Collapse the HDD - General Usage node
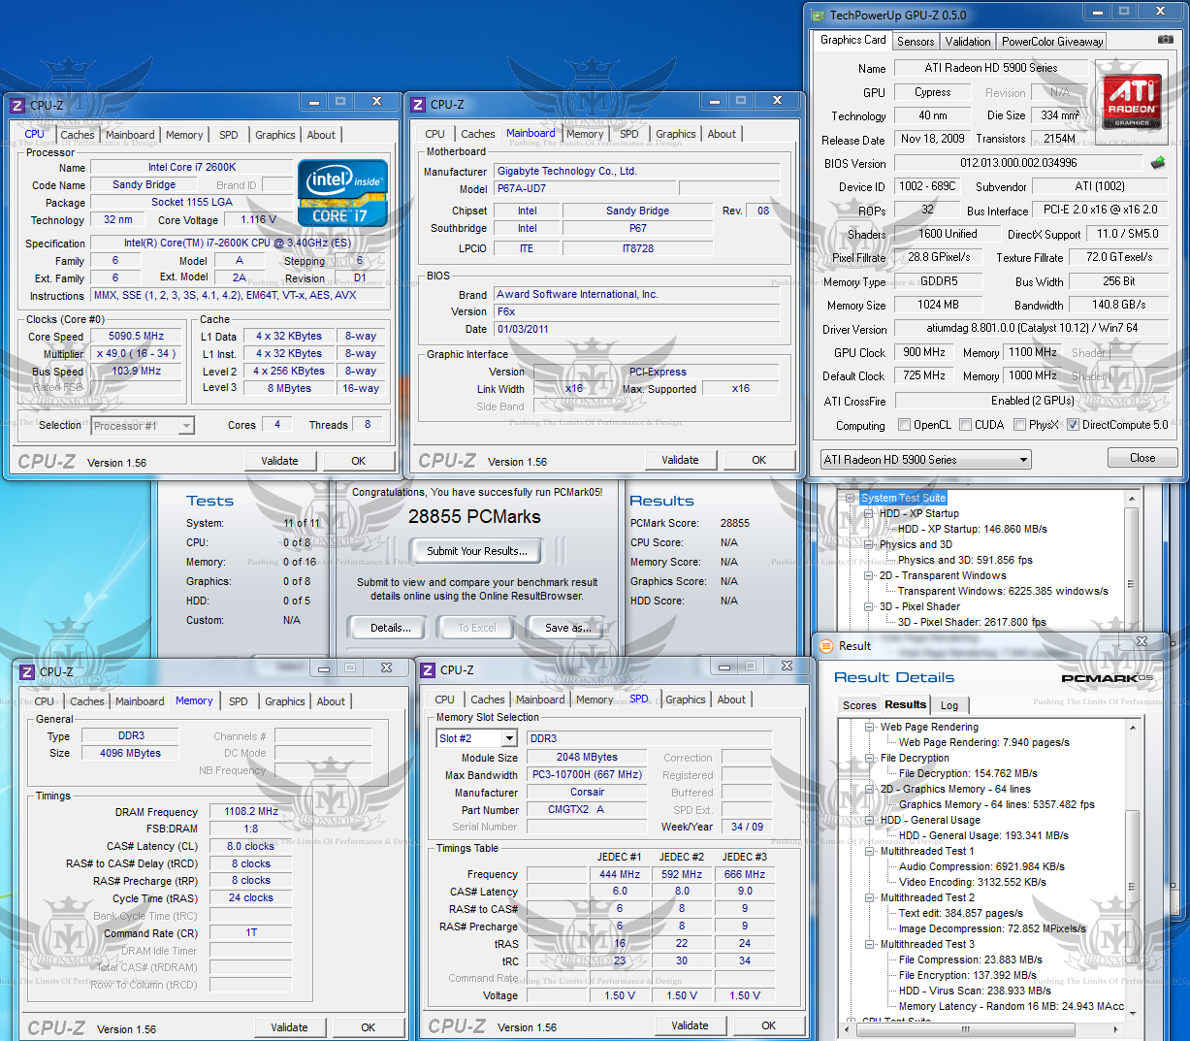The width and height of the screenshot is (1190, 1041). tap(870, 820)
